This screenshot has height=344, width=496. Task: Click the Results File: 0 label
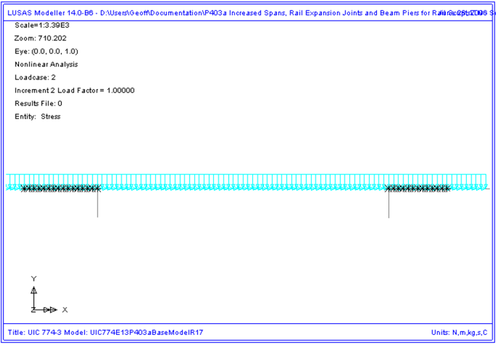(x=38, y=103)
